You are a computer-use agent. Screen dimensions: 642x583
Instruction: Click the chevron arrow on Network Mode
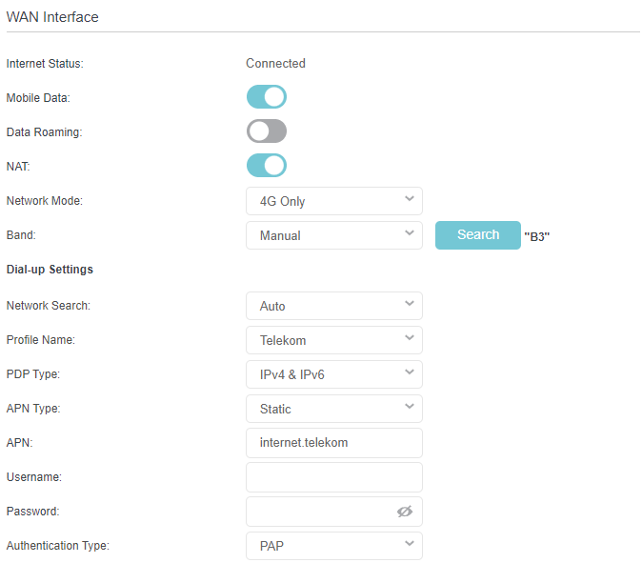pos(410,199)
